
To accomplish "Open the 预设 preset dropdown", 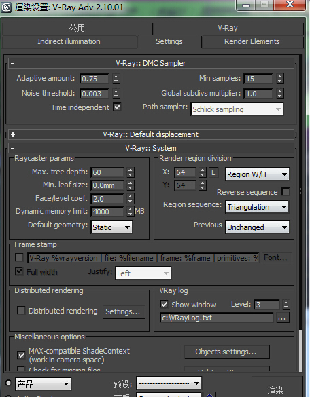I will (169, 383).
